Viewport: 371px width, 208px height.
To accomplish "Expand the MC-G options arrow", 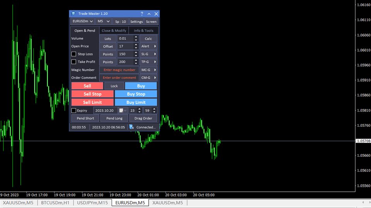I will tap(155, 70).
